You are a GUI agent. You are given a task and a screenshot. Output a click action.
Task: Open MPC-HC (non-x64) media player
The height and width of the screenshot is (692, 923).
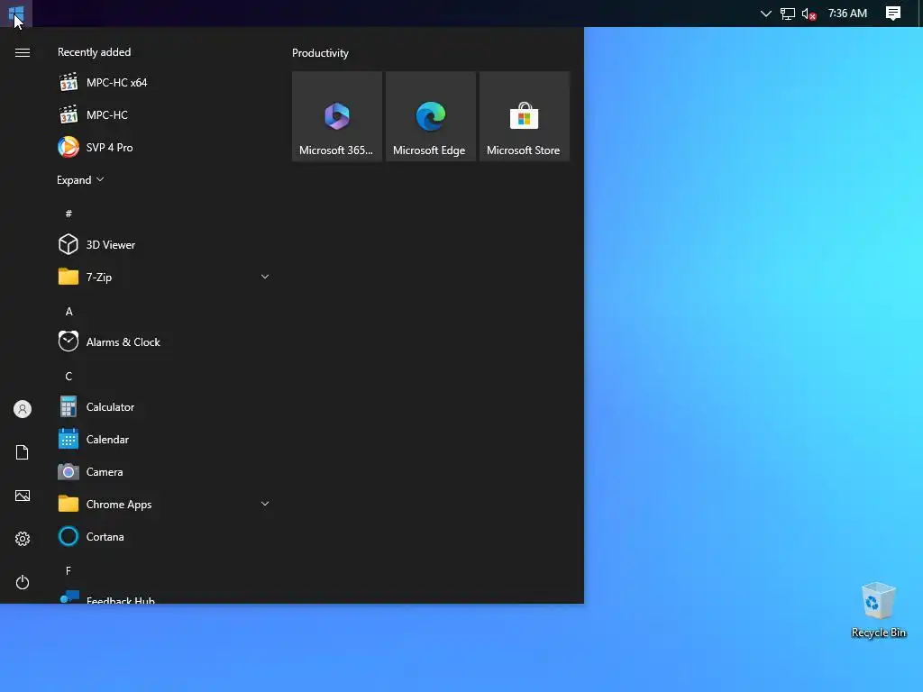point(164,114)
